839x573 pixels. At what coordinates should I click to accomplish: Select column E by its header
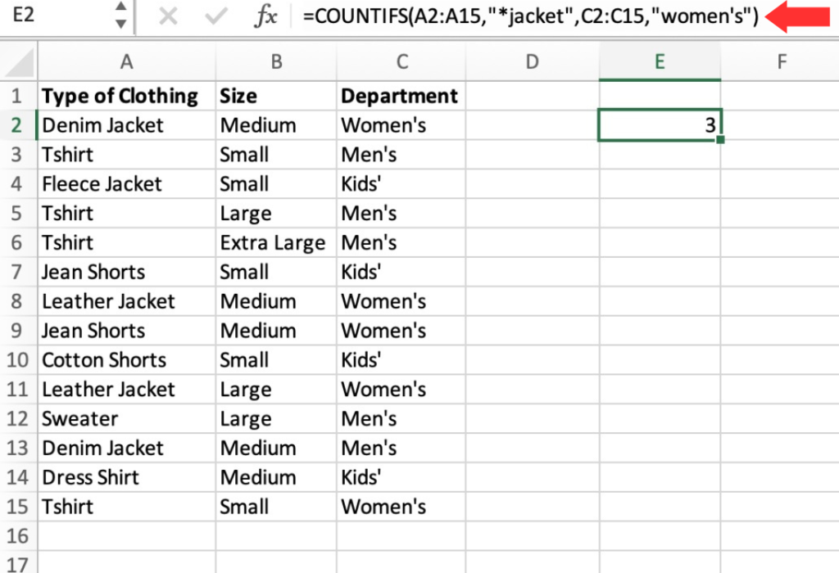[660, 61]
